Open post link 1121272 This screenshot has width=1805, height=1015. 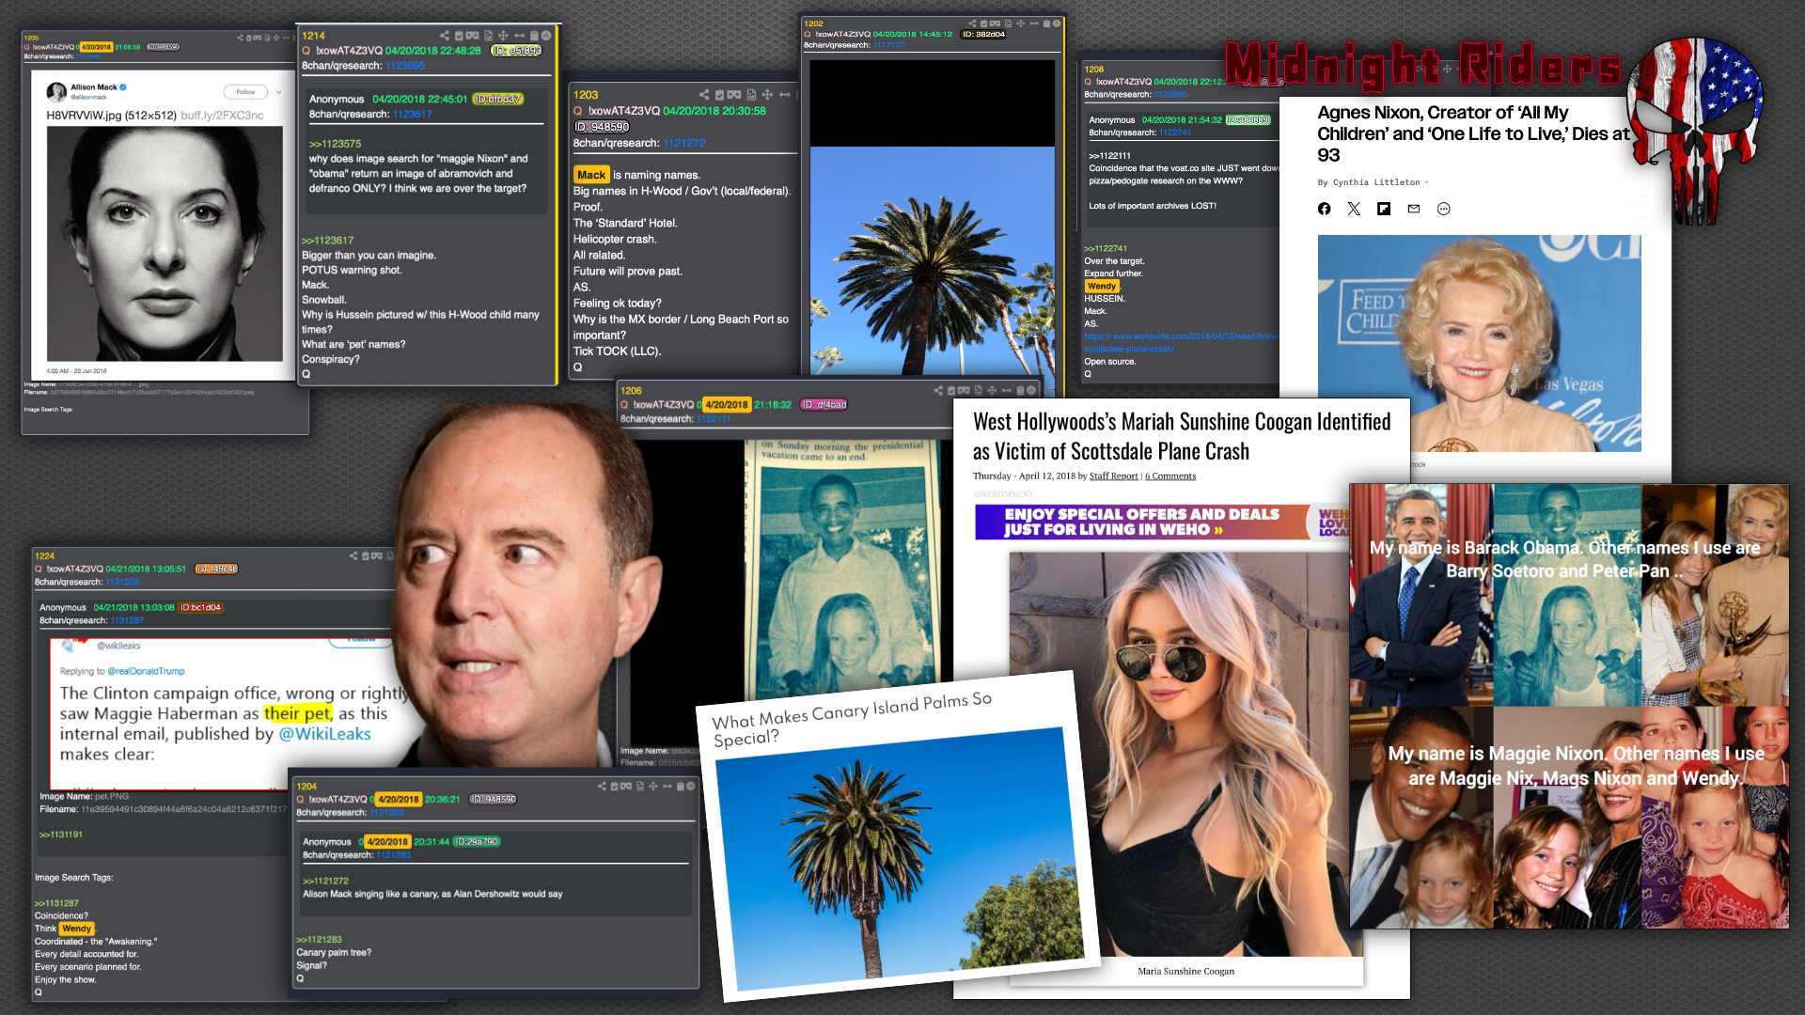point(684,143)
